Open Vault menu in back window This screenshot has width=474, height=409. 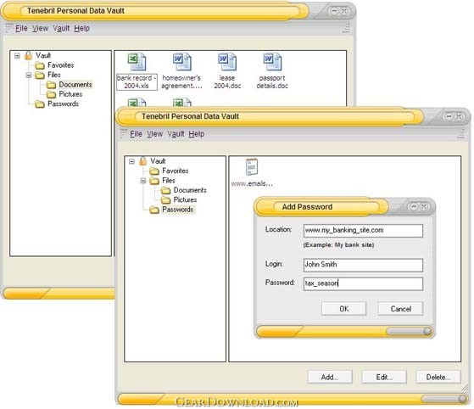point(61,28)
